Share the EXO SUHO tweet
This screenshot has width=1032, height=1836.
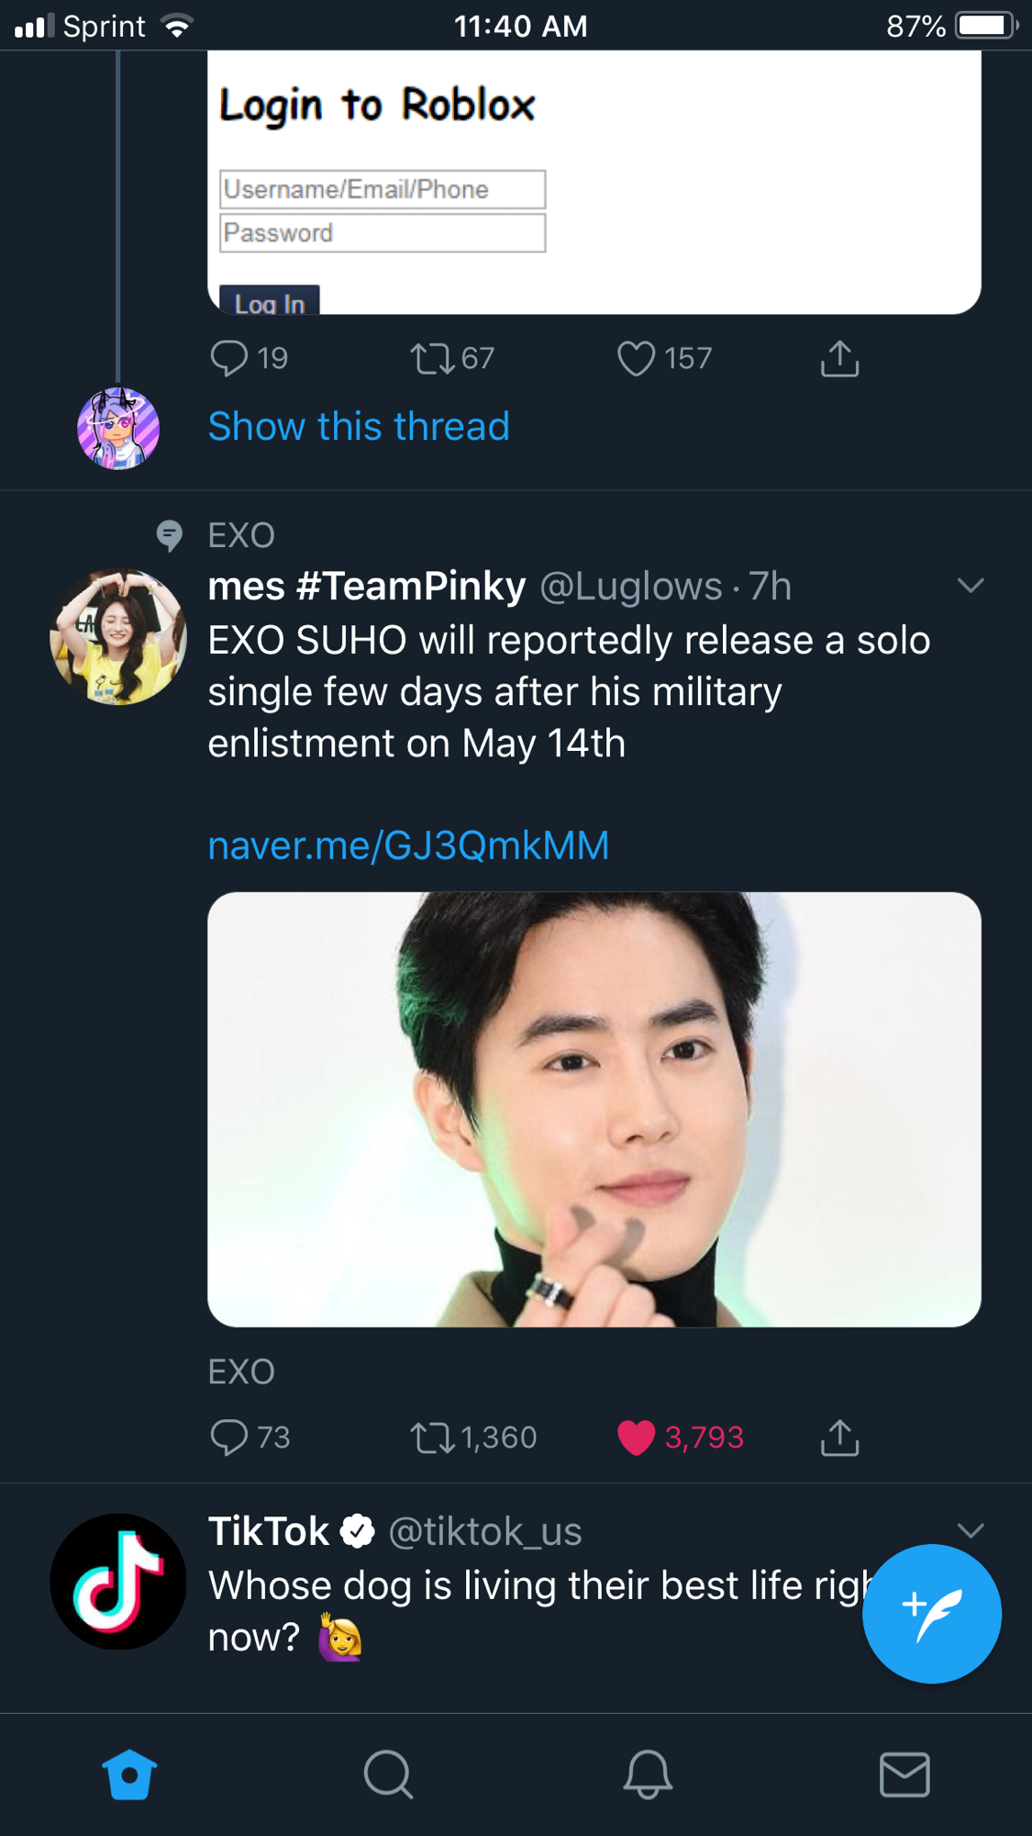[x=839, y=1438]
